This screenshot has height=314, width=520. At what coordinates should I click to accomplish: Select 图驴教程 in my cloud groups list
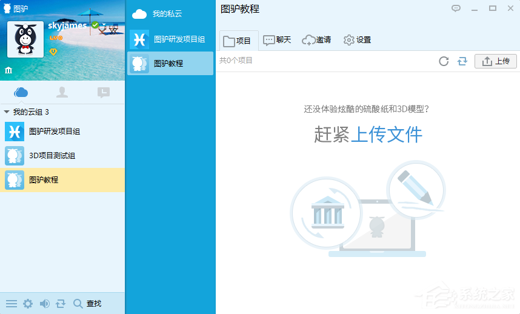[62, 180]
